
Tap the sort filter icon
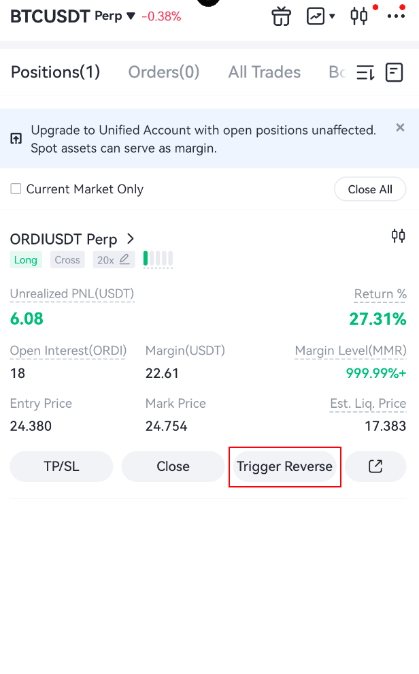[x=365, y=72]
